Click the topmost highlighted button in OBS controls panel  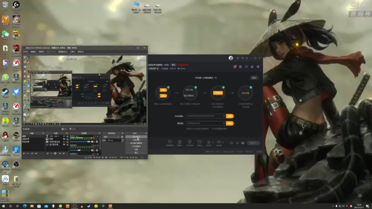pyautogui.click(x=136, y=137)
